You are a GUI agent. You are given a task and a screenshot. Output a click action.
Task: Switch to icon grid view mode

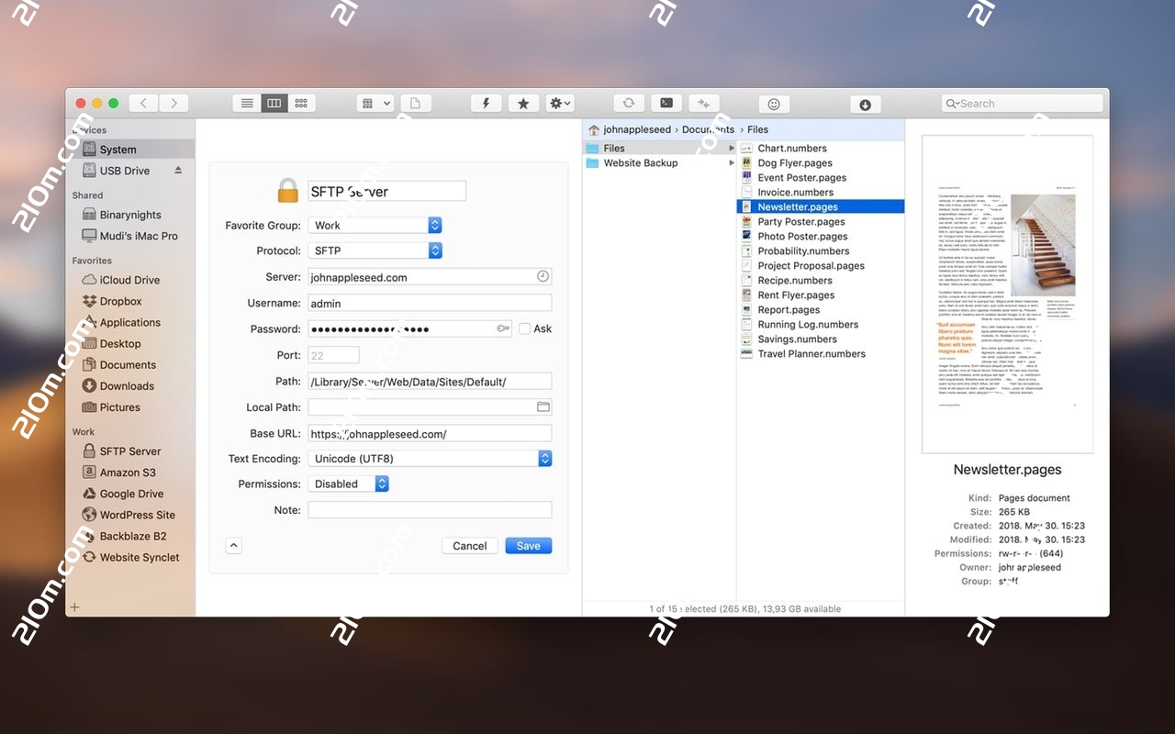click(301, 104)
